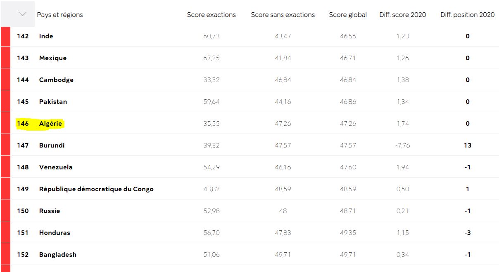
Task: Sort by Score global column header
Action: click(x=348, y=15)
